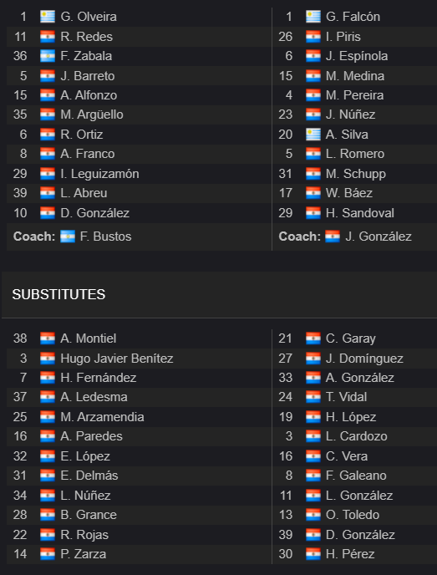Click Argentina flag next to coach F. Bustos
This screenshot has height=575, width=437.
point(68,237)
